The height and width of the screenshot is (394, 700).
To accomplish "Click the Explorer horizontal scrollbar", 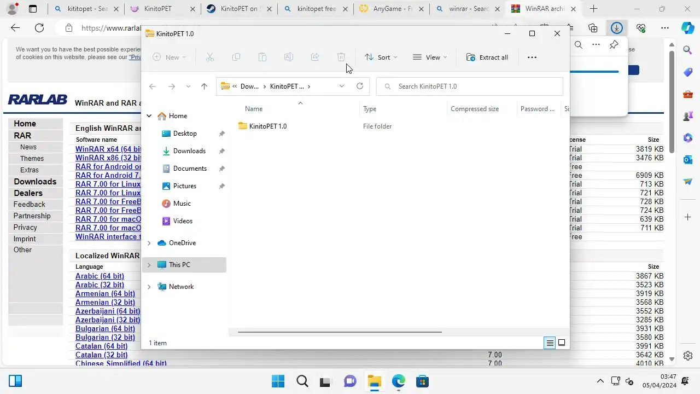I will click(x=340, y=332).
